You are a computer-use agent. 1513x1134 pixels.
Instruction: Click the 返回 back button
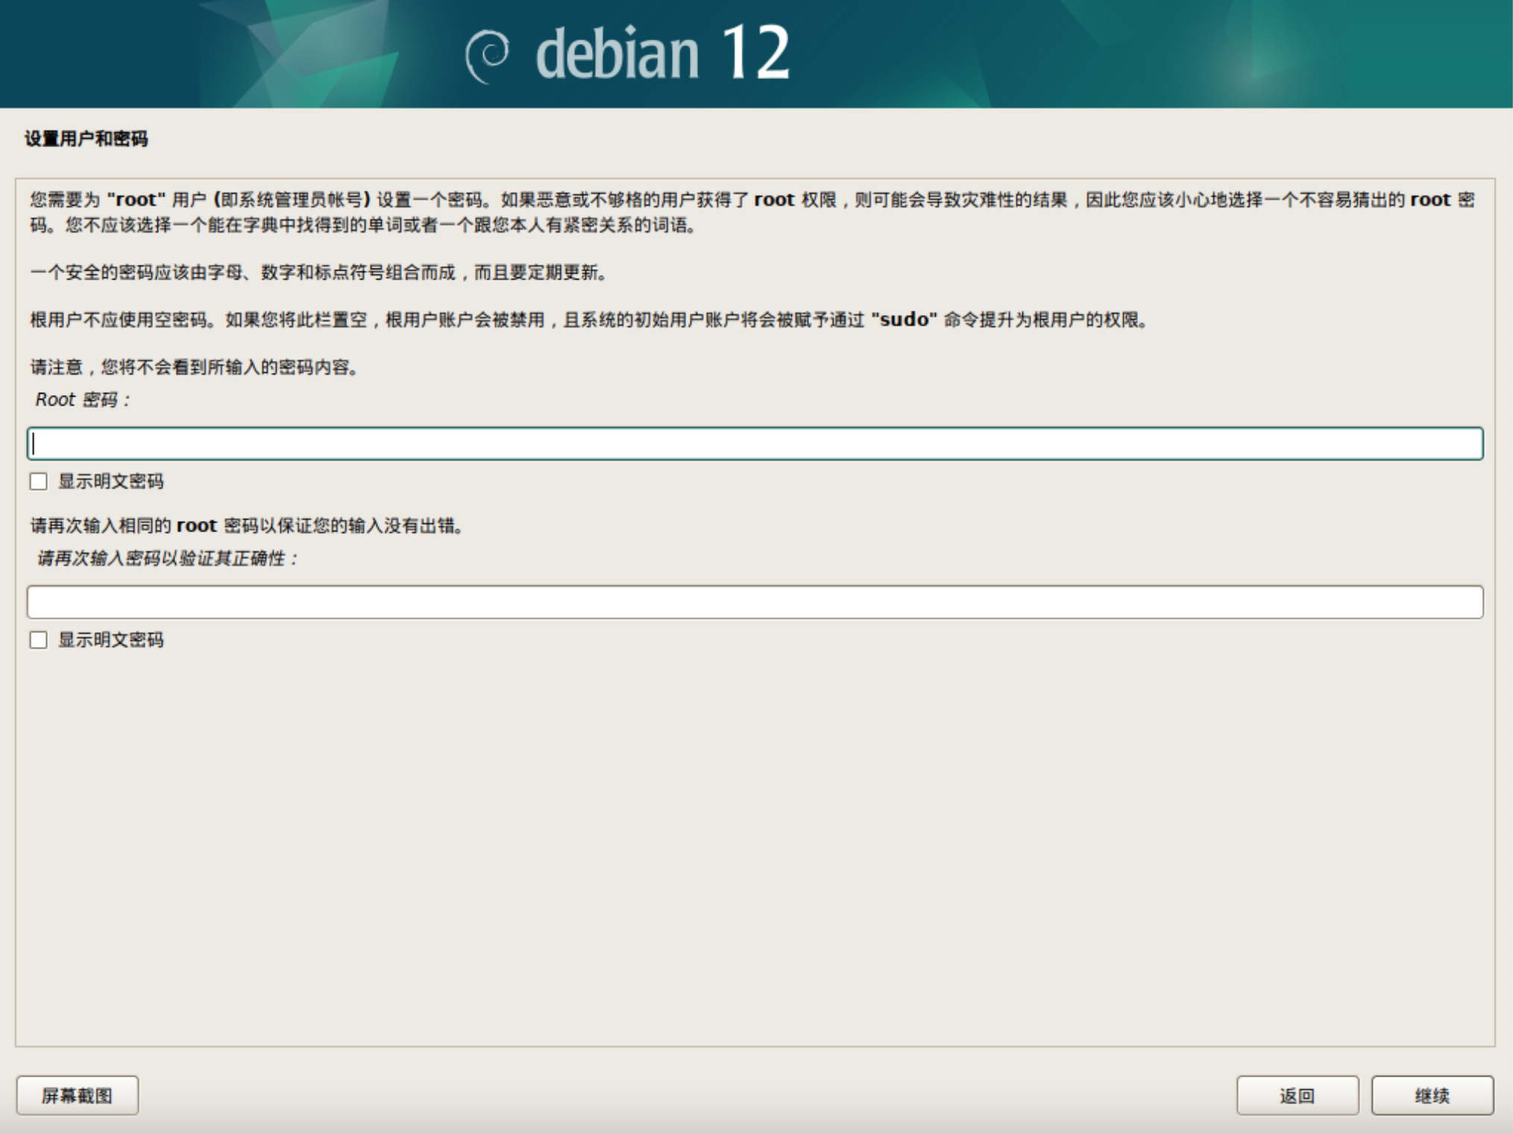click(x=1297, y=1095)
